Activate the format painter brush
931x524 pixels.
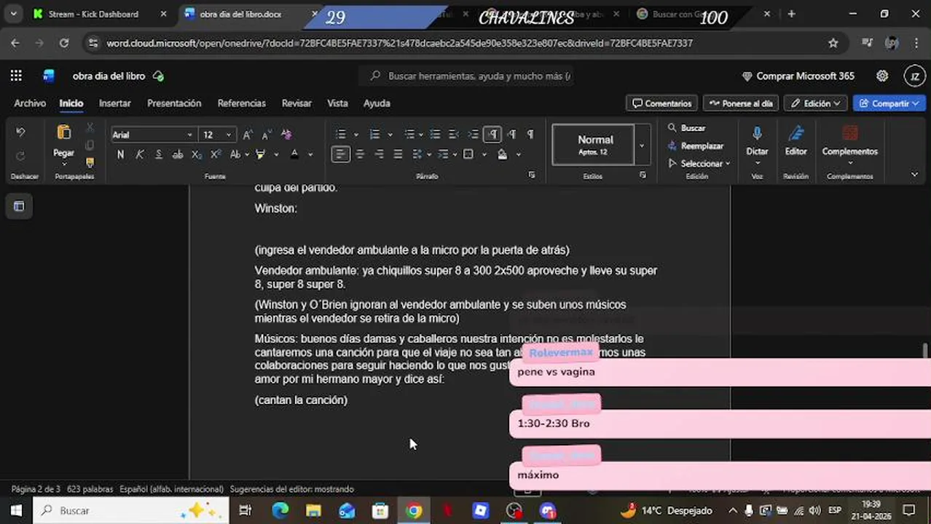point(90,163)
